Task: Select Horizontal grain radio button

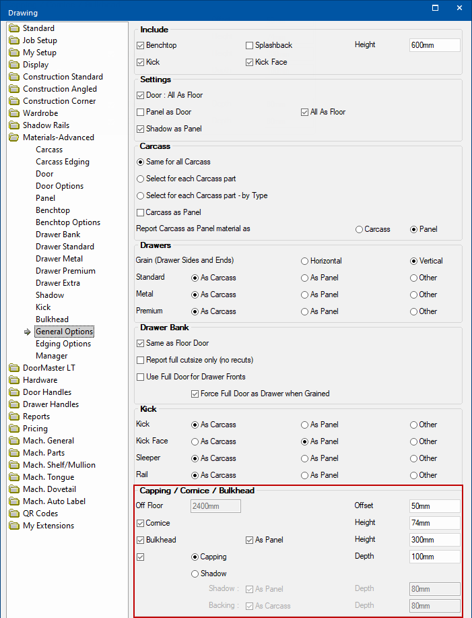Action: pos(305,261)
